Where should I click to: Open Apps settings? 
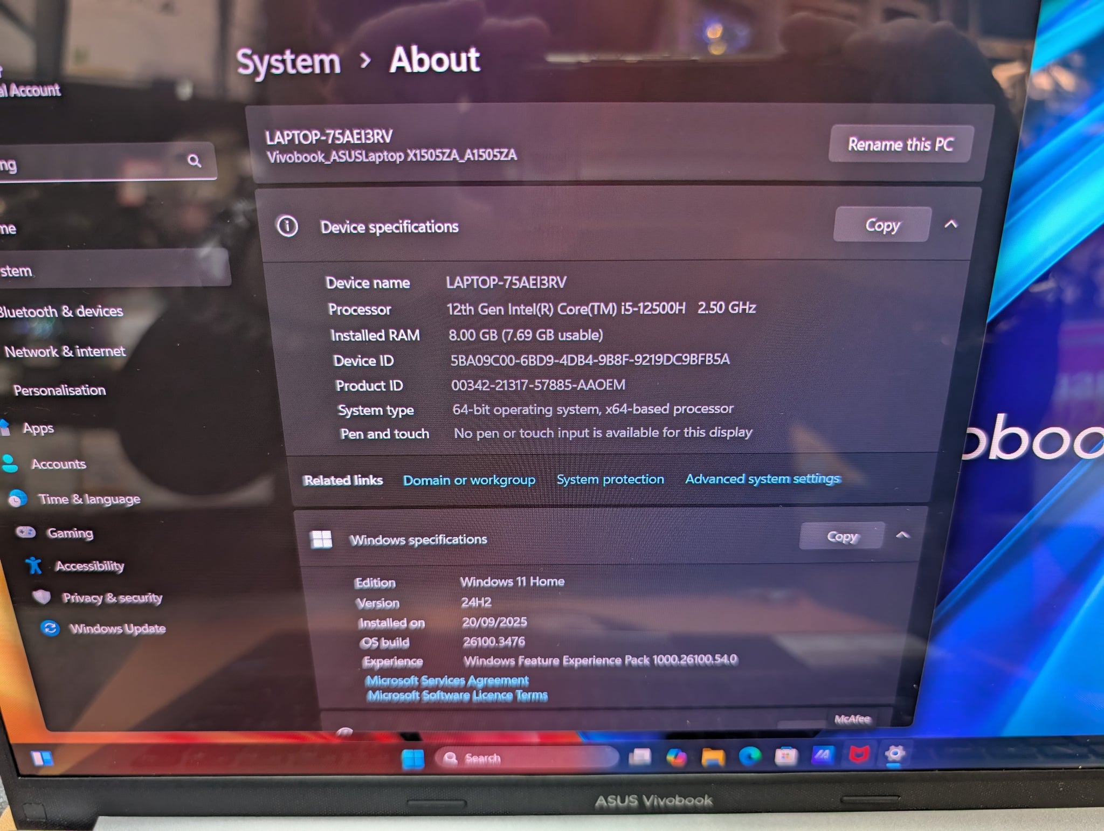point(38,428)
